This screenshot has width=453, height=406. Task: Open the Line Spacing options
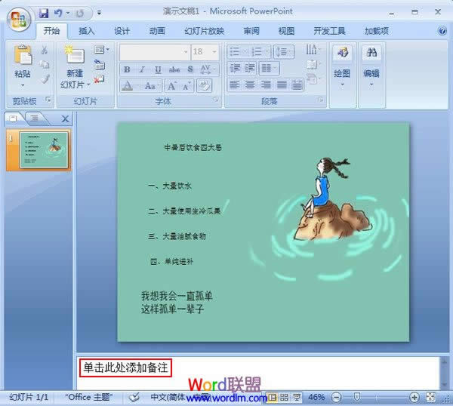(x=283, y=52)
